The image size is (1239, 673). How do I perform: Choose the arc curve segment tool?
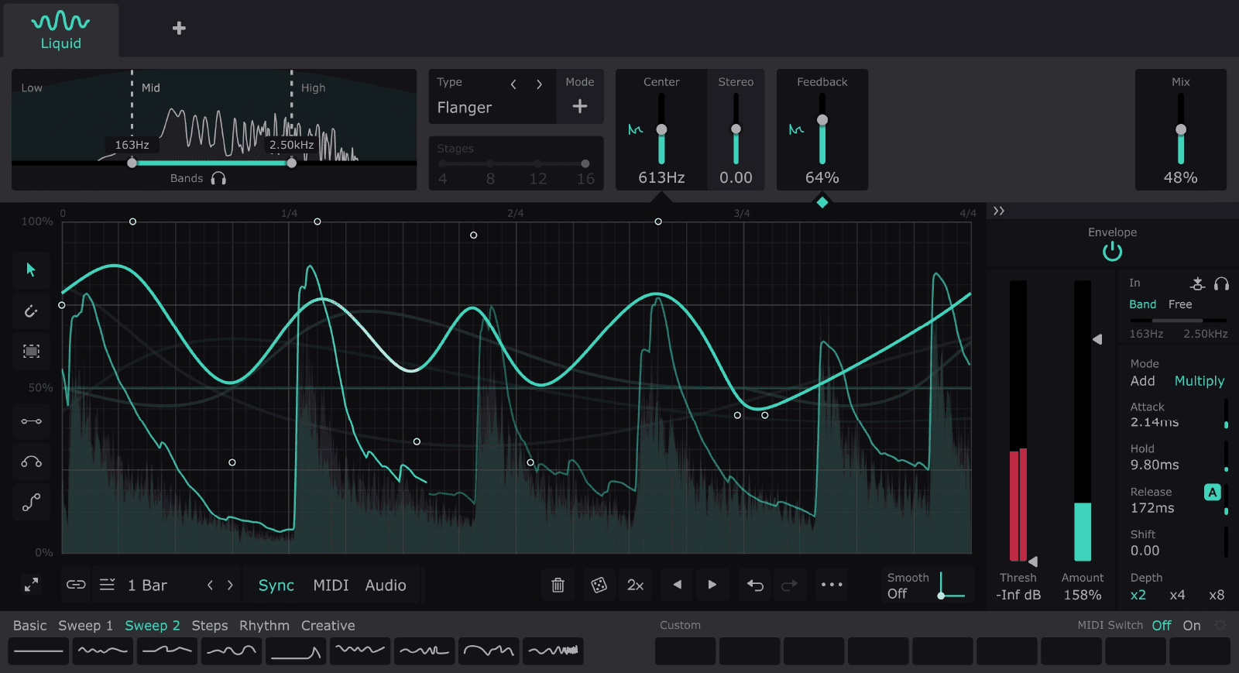coord(31,462)
